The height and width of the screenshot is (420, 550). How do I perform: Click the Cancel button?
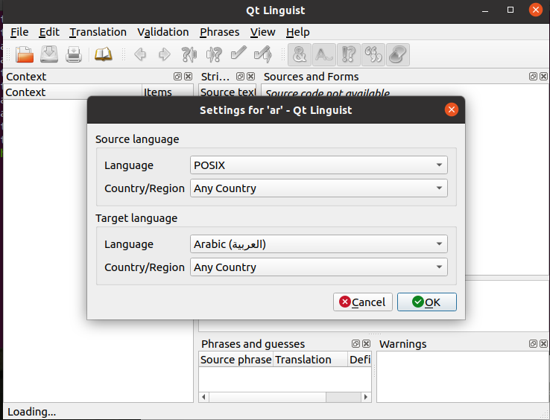[363, 302]
